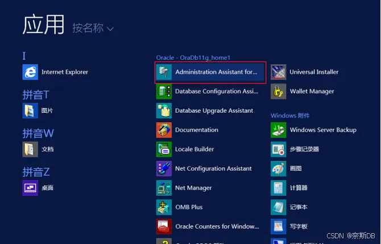Click the Administration Assistant for... label

coord(216,72)
